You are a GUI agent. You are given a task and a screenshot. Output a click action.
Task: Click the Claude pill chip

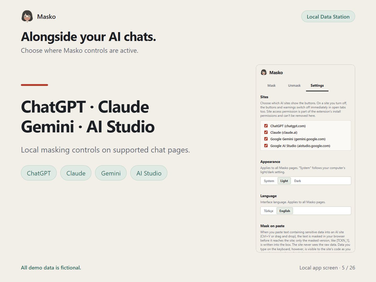76,173
